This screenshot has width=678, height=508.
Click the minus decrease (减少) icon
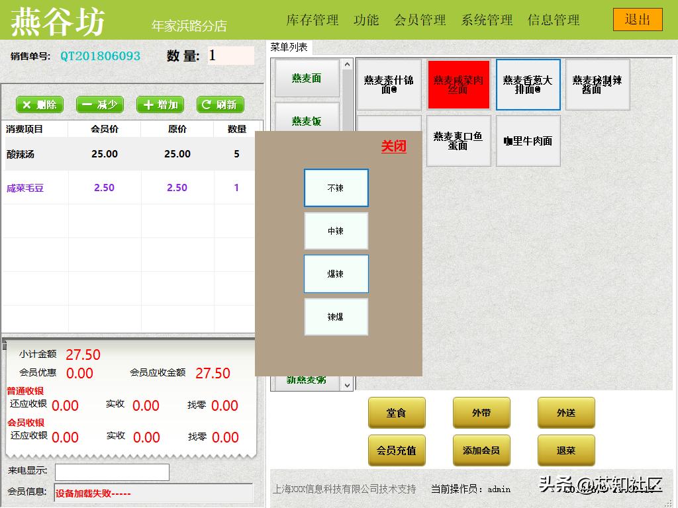point(99,105)
